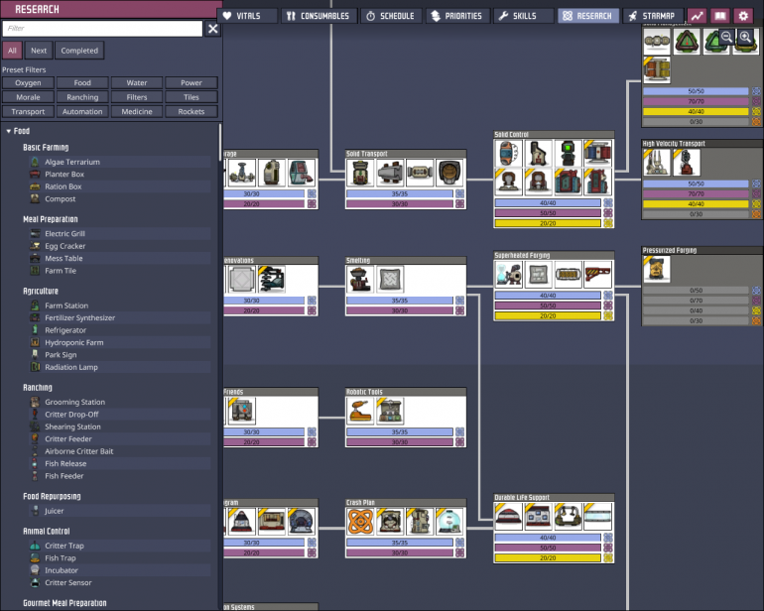Viewport: 764px width, 611px height.
Task: Apply the Transport preset filter
Action: [x=28, y=111]
